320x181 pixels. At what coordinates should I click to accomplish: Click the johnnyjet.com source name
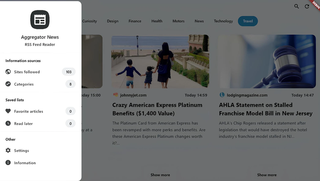[133, 95]
